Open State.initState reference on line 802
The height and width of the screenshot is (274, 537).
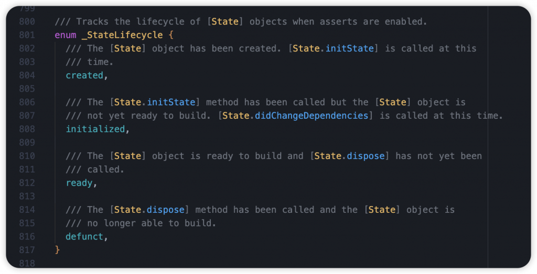click(x=333, y=48)
